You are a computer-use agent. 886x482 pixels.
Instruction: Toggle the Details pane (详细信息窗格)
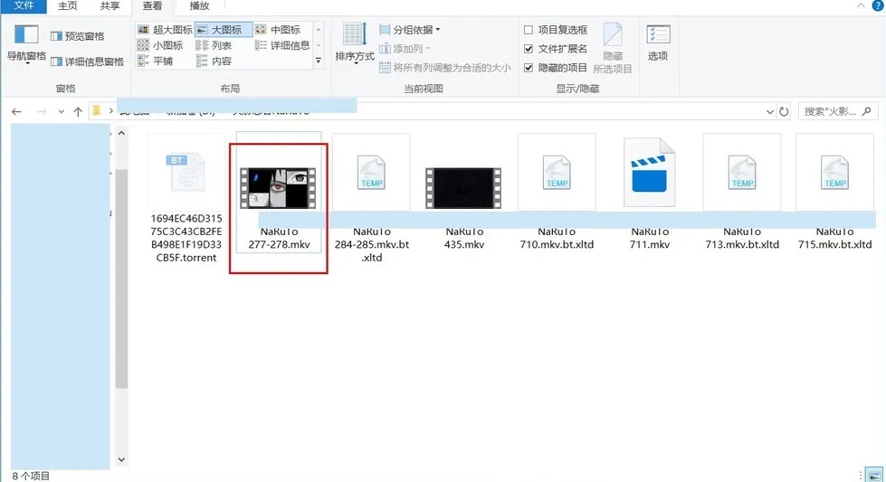click(87, 61)
